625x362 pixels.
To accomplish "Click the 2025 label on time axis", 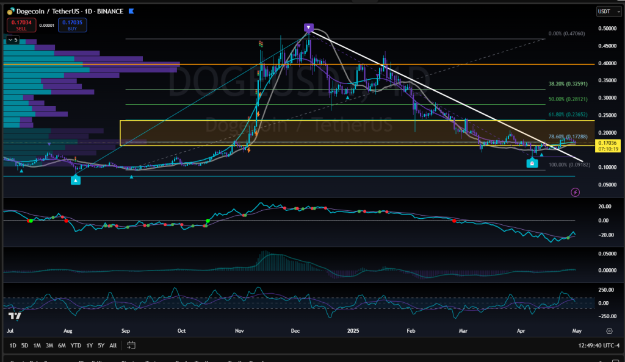I will pos(353,331).
